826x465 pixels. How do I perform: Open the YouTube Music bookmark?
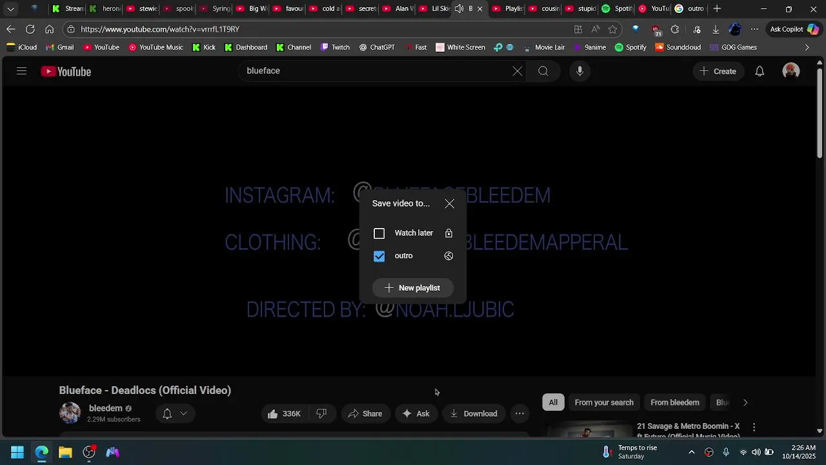[156, 47]
